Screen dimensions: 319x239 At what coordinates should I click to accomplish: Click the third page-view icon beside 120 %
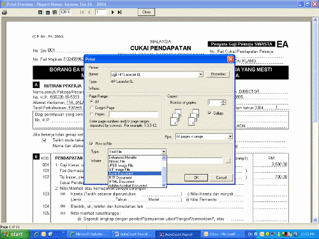55,12
